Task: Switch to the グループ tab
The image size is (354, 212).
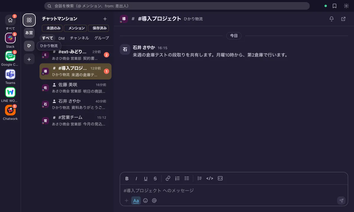Action: click(101, 38)
